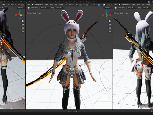This screenshot has width=153, height=115.
Task: Open Object Mode dropdown in middle viewport
Action: (37, 5)
